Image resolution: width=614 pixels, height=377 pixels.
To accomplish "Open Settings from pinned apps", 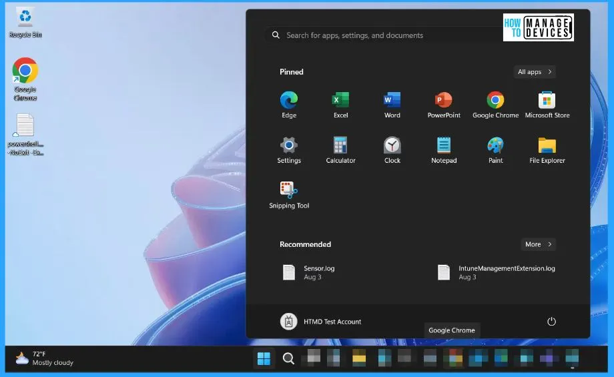I will (x=289, y=150).
